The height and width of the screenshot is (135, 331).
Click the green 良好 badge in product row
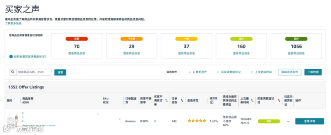[x=269, y=121]
